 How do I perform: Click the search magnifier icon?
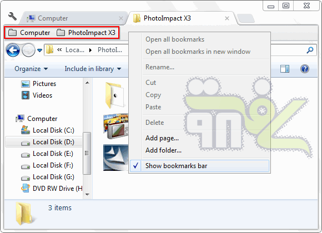(x=310, y=50)
